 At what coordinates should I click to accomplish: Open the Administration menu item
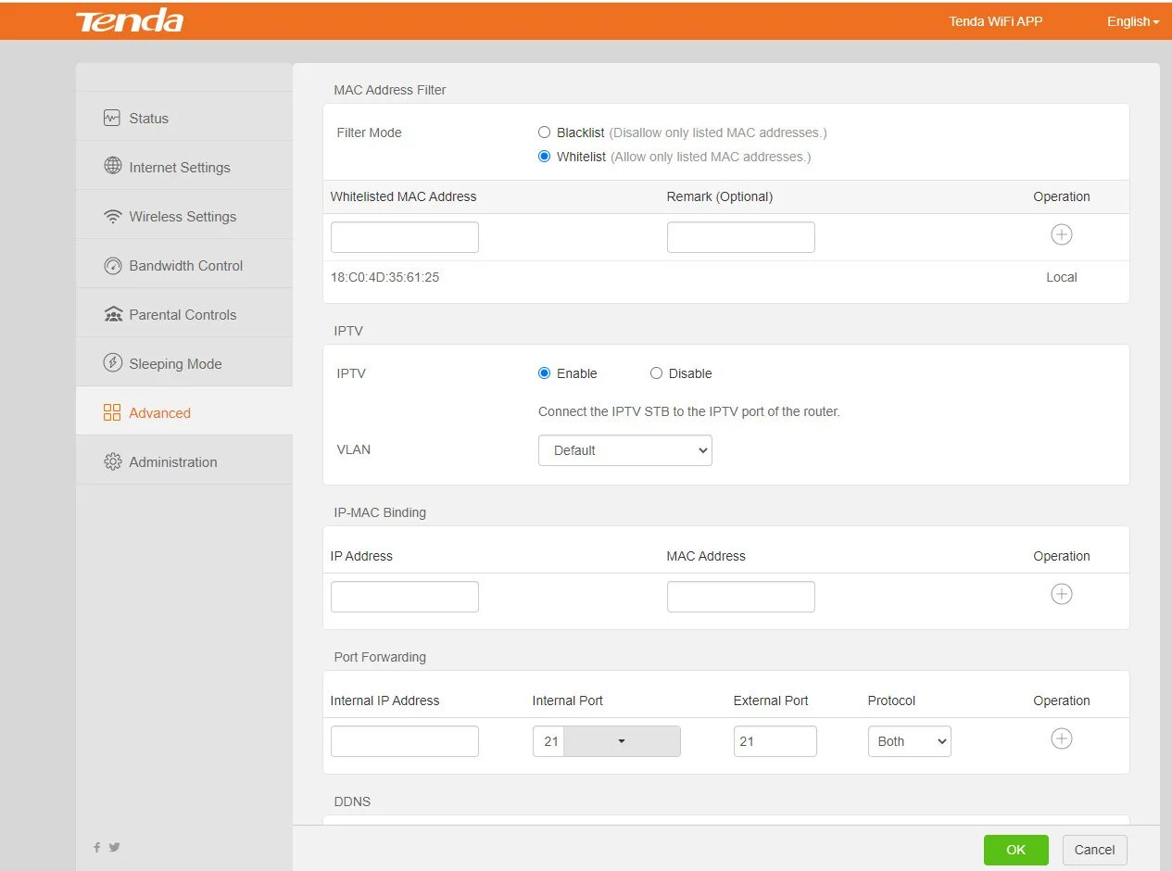[x=184, y=461]
